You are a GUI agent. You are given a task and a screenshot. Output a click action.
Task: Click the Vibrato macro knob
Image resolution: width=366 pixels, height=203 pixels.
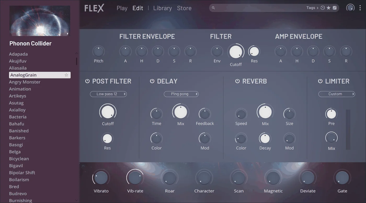pyautogui.click(x=101, y=178)
